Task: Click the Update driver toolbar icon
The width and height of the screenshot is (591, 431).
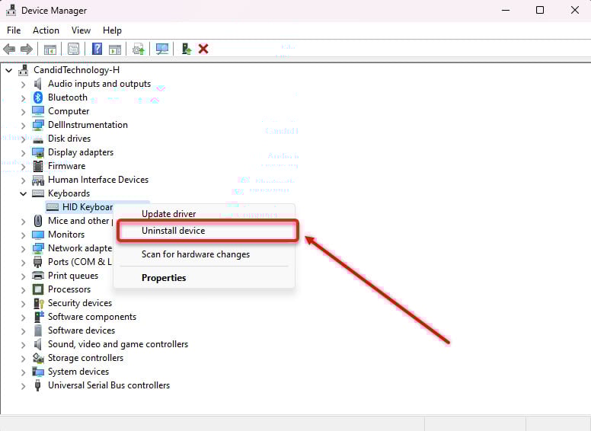Action: (x=139, y=49)
